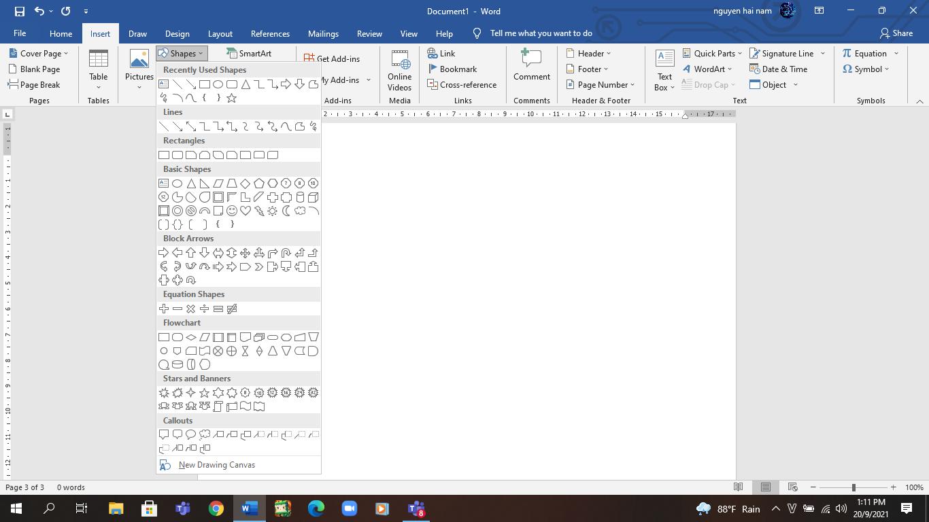
Task: Click the zoom slider handle
Action: (x=854, y=487)
